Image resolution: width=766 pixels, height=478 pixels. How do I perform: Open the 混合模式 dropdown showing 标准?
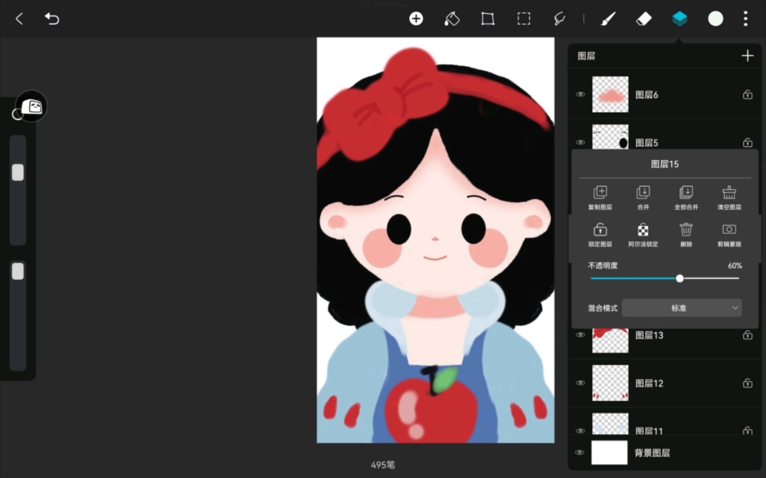682,308
